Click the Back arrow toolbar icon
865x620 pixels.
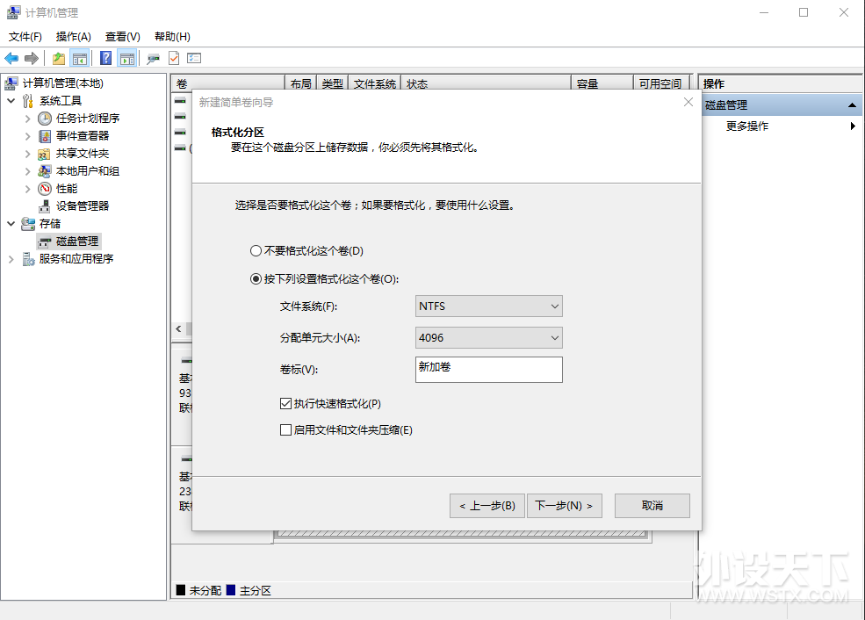tap(11, 58)
